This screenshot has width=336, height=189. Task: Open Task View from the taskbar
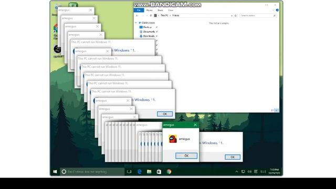pyautogui.click(x=129, y=172)
